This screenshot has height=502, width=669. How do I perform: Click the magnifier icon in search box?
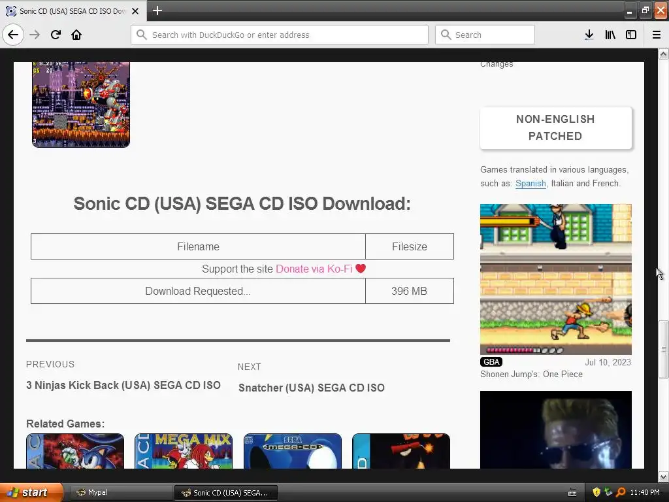[x=446, y=35]
